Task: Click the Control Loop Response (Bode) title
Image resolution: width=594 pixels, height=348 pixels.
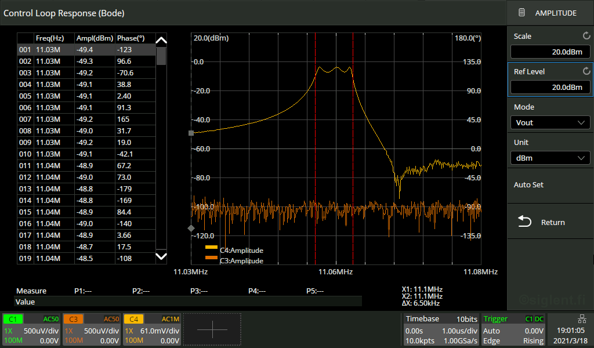Action: coord(64,13)
